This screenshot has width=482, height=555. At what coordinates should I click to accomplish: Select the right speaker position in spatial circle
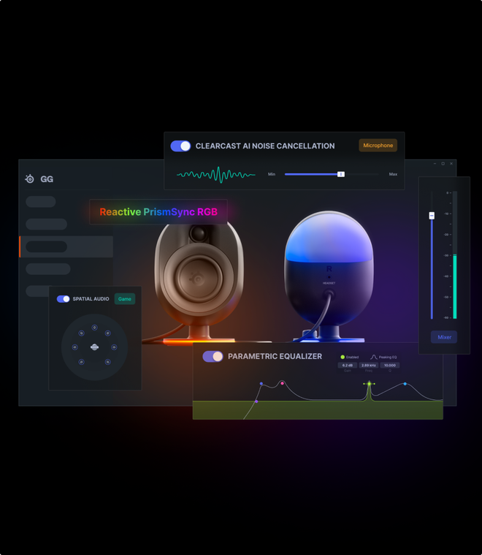coord(114,347)
